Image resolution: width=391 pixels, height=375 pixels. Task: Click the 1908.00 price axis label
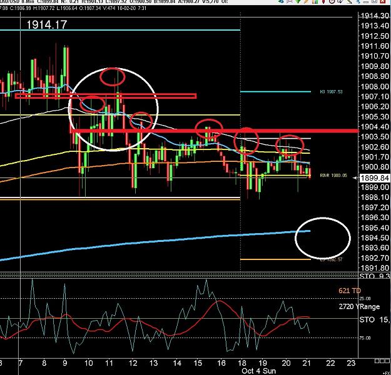pos(375,87)
